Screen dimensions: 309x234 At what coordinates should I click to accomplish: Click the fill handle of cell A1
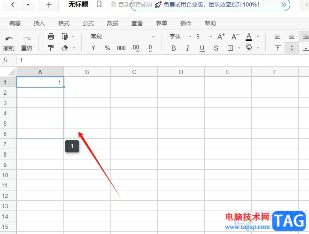tap(64, 87)
